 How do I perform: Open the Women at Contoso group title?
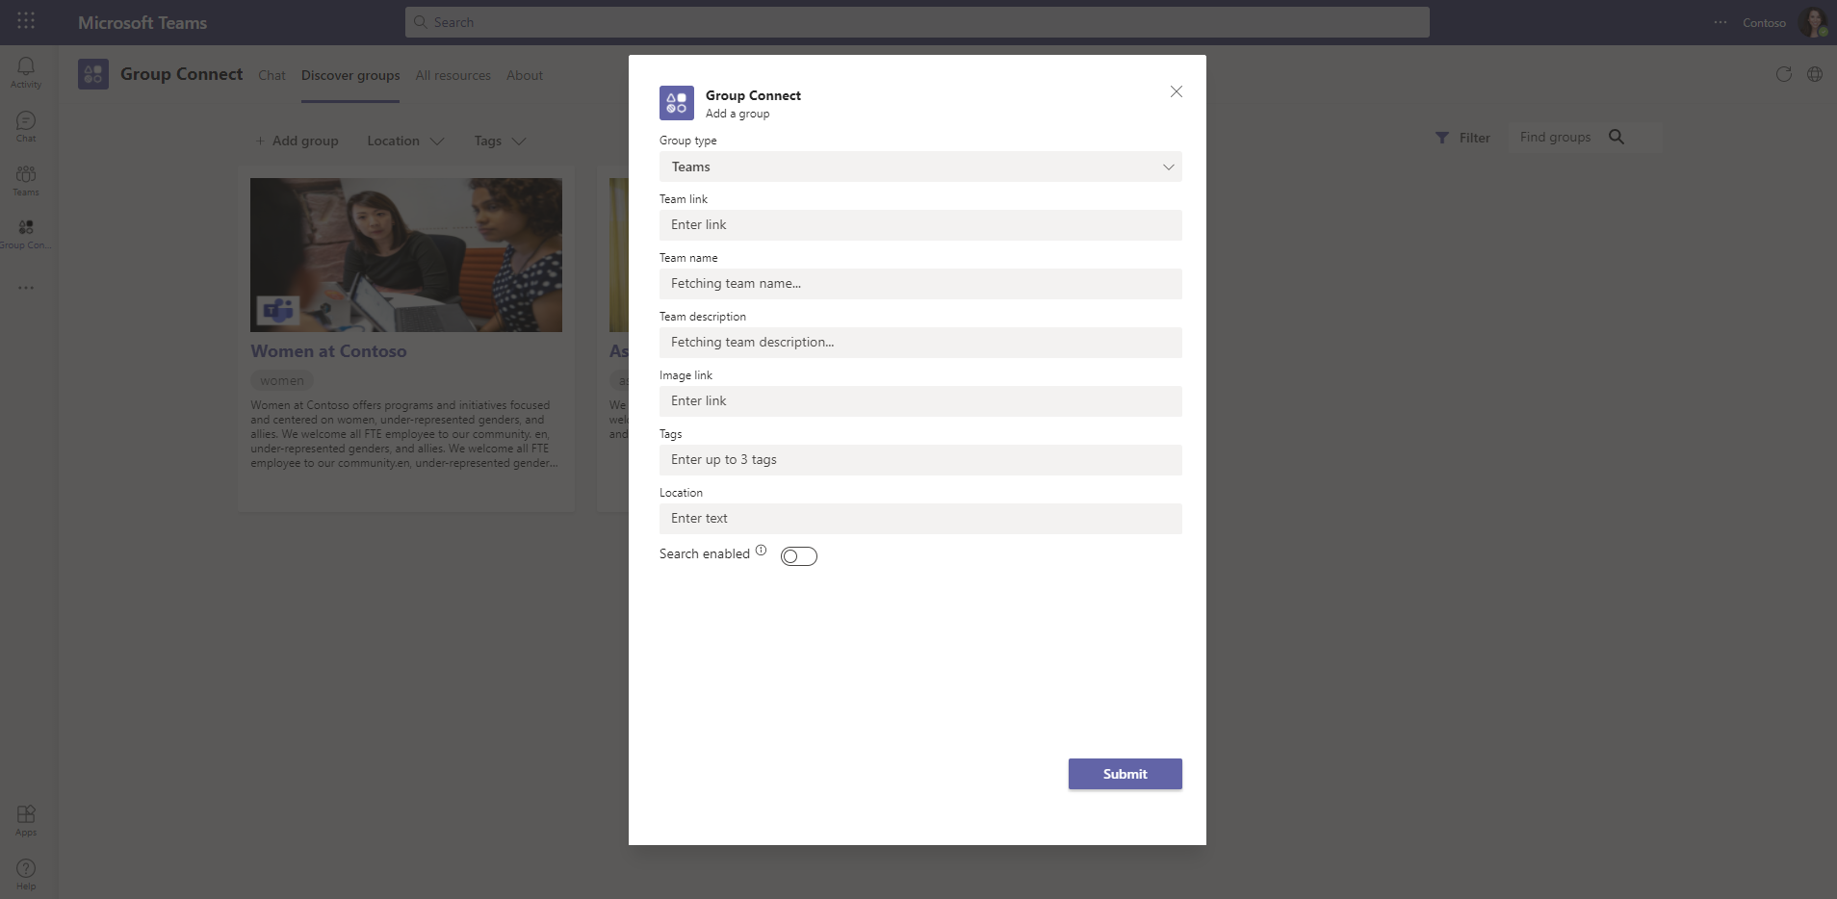point(328,351)
